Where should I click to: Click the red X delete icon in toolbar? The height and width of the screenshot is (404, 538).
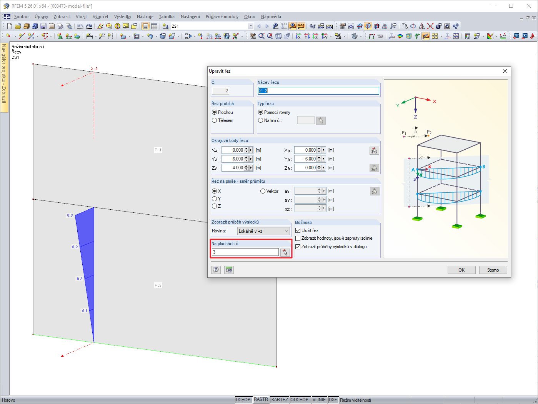[x=430, y=26]
